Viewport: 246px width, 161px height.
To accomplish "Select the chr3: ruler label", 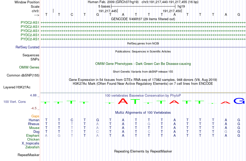I will [x=35, y=11].
